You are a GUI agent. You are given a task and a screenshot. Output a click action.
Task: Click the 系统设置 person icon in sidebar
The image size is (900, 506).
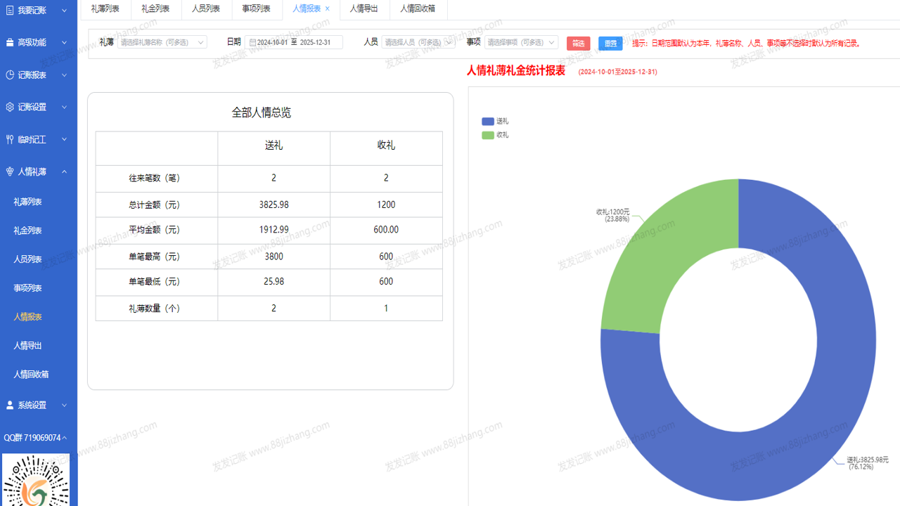[10, 406]
